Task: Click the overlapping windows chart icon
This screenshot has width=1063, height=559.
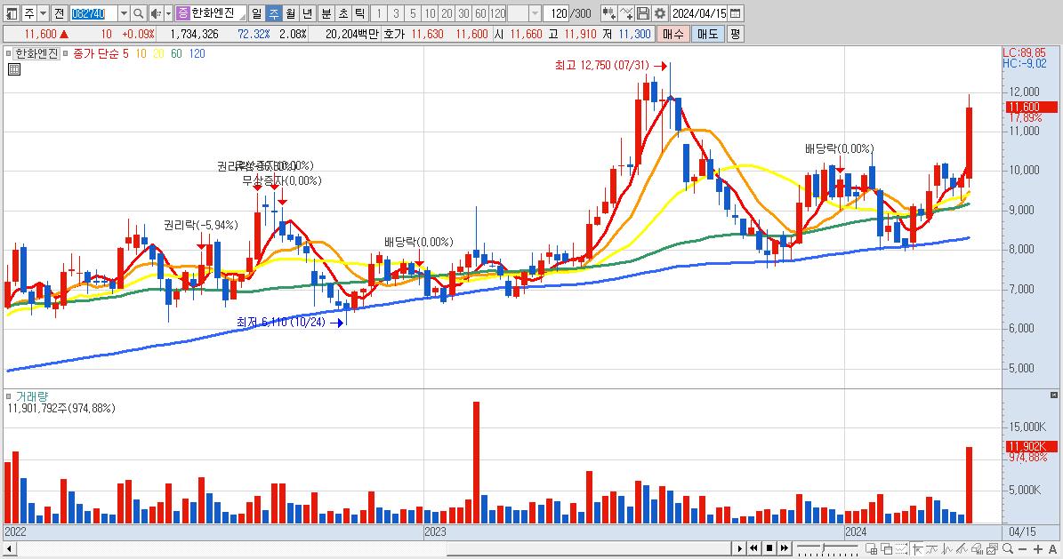Action: pos(886,549)
